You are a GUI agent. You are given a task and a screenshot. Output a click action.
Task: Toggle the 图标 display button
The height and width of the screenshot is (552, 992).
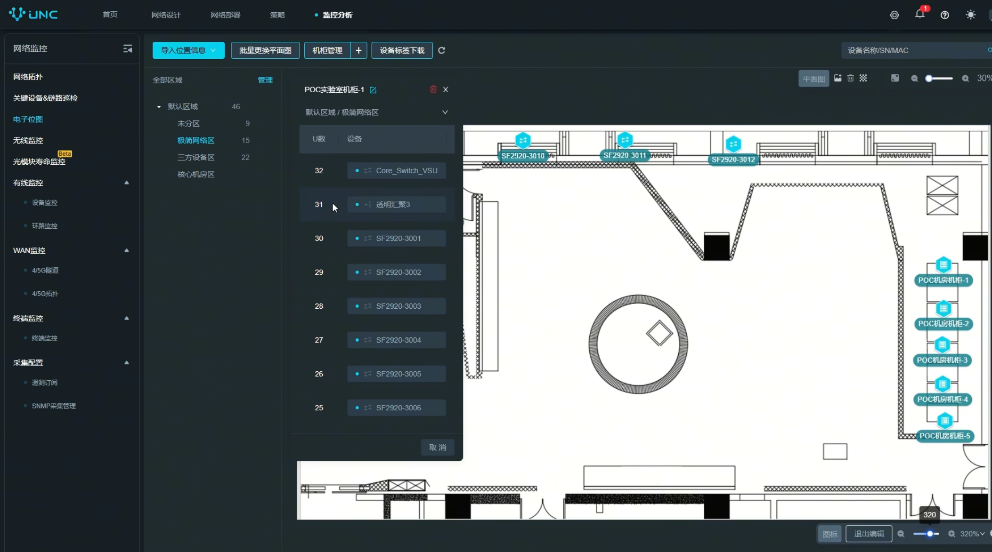tap(829, 534)
